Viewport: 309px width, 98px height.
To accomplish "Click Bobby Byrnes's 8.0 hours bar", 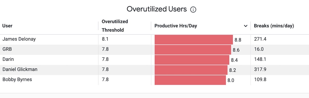I will [x=190, y=80].
